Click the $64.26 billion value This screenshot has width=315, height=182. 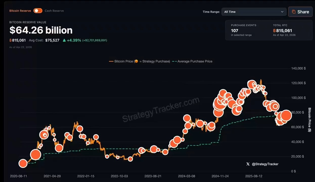point(41,30)
